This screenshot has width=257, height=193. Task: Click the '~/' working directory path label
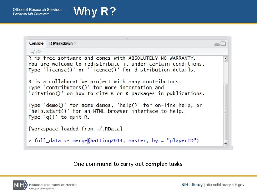tap(32, 52)
